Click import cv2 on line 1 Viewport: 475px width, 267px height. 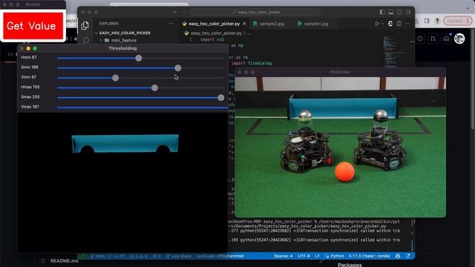coord(212,39)
